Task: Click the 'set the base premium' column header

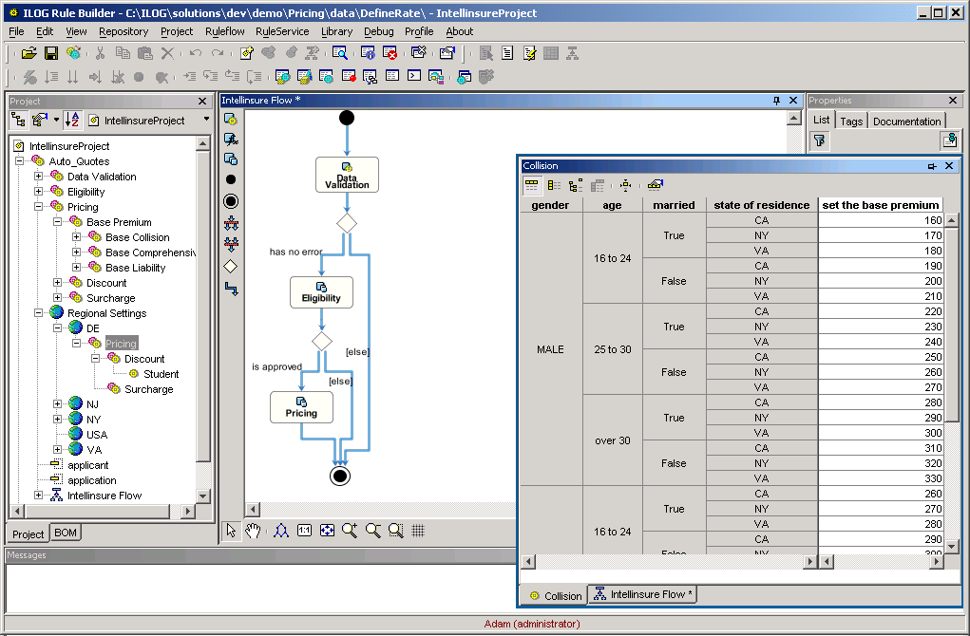Action: (x=881, y=205)
